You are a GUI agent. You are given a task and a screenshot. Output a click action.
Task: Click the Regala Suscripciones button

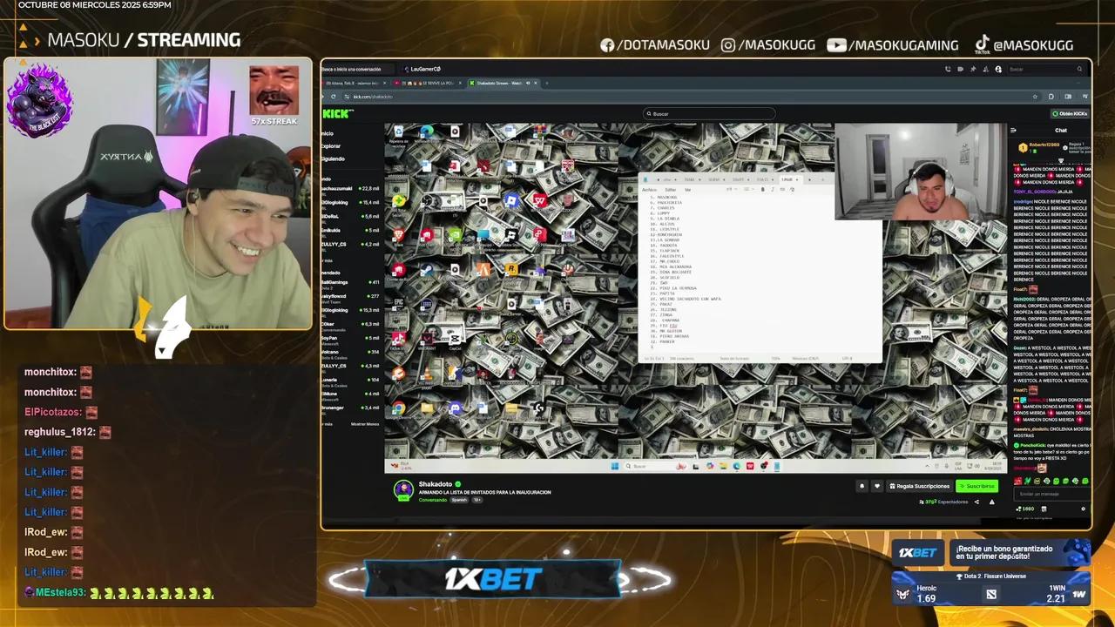tap(918, 486)
